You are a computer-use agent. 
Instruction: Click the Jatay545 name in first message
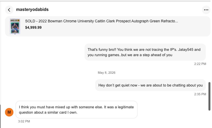pyautogui.click(x=186, y=49)
